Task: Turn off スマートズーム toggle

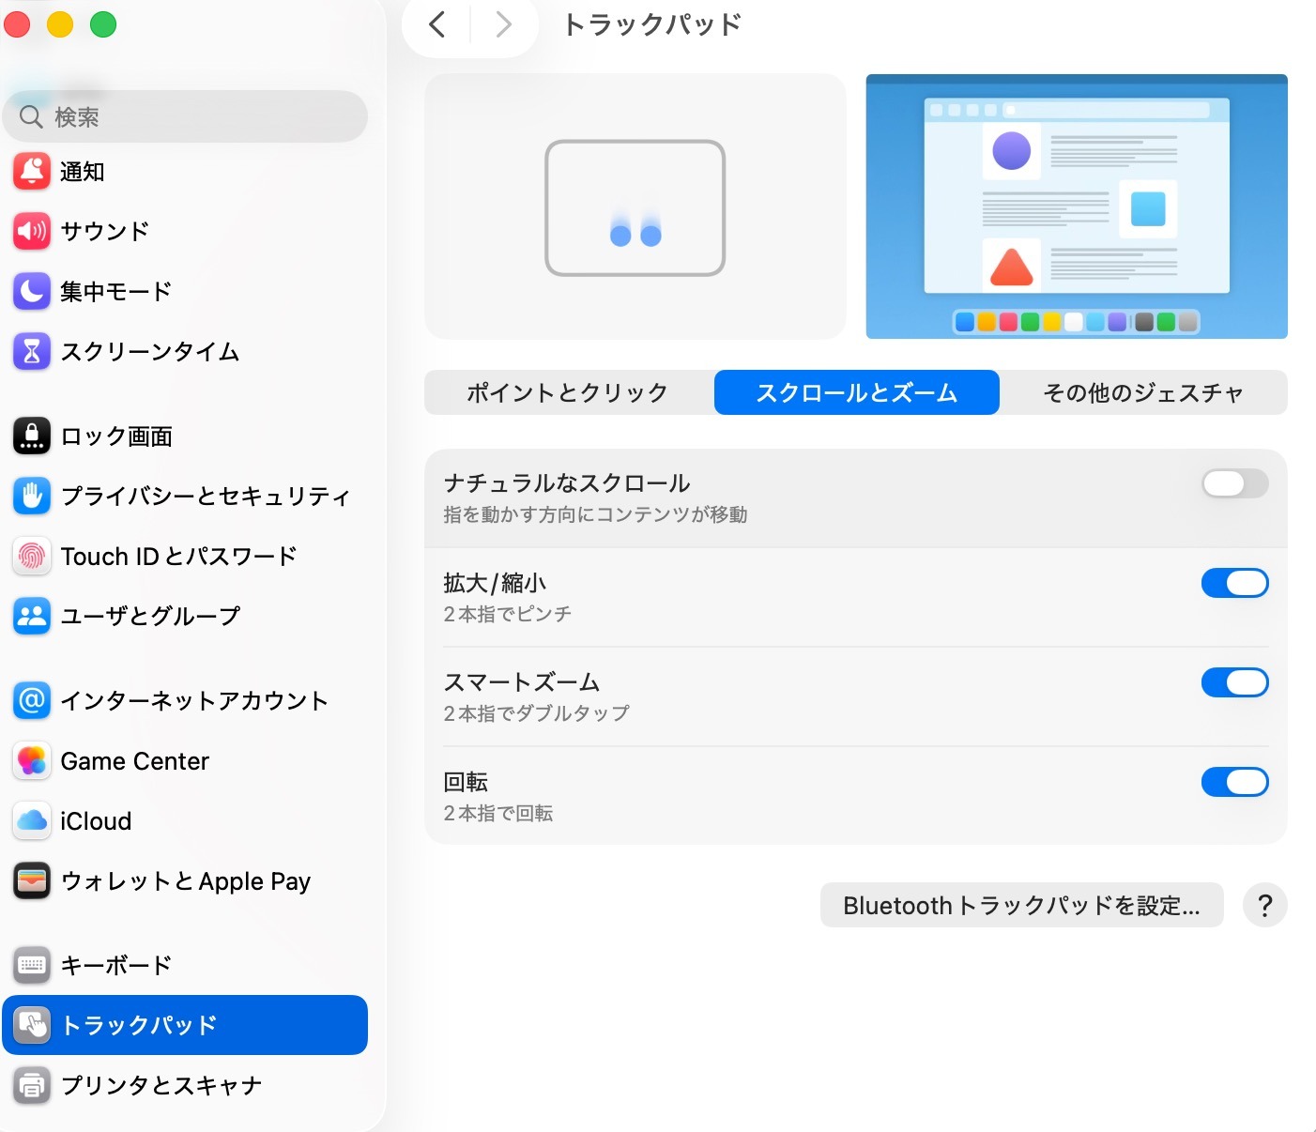Action: (x=1234, y=683)
